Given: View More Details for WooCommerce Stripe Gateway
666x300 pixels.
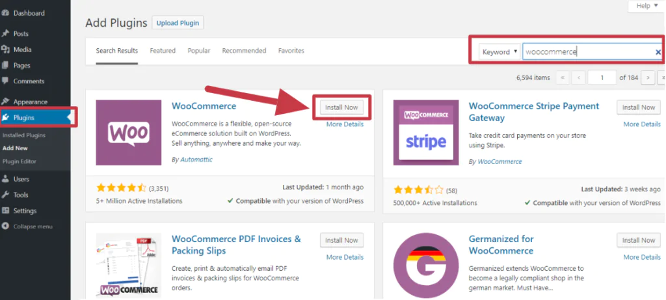Looking at the screenshot, I should (641, 124).
